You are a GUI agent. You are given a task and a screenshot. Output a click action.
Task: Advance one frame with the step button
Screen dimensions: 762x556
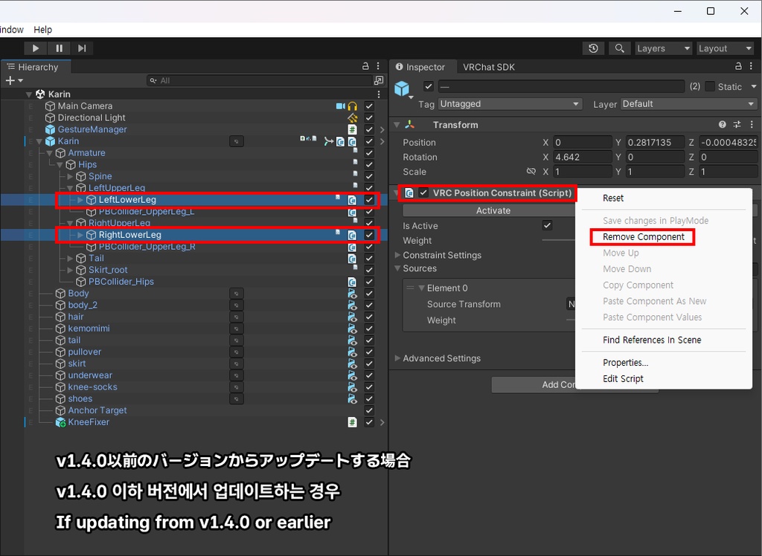coord(82,48)
